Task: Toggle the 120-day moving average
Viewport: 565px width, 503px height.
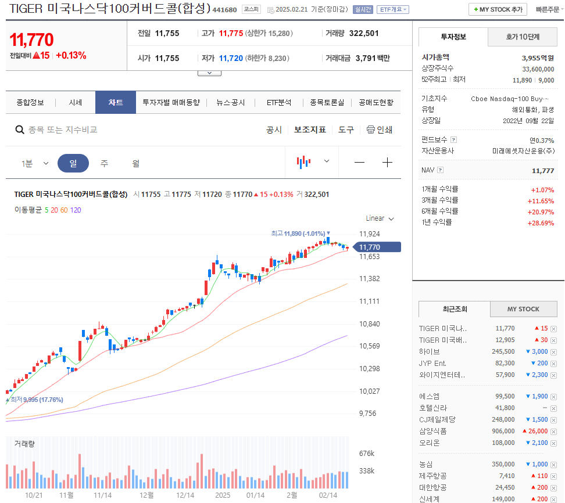Action: tap(76, 210)
